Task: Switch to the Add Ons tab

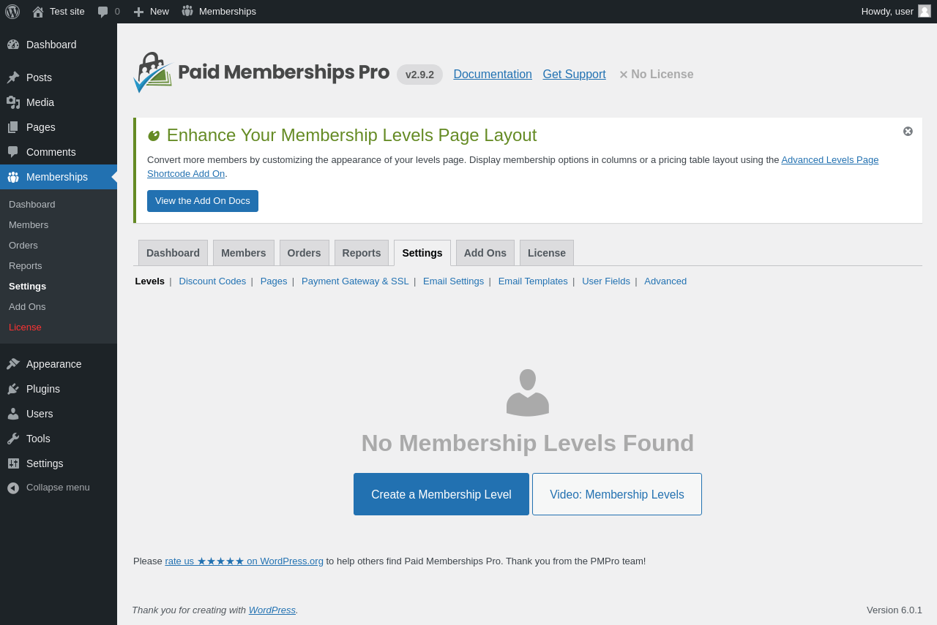Action: [485, 253]
